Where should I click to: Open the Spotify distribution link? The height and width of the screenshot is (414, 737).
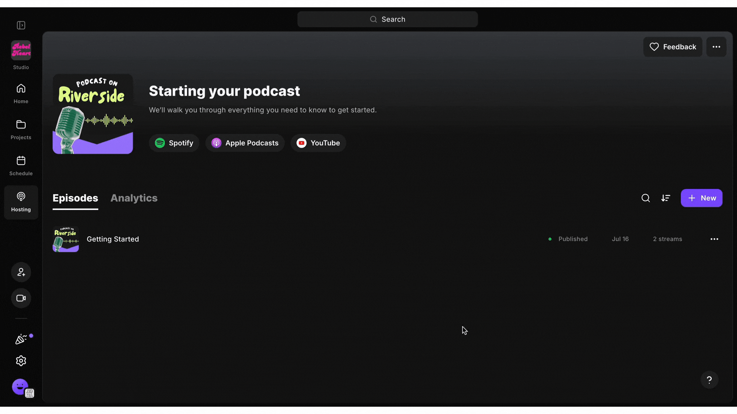[174, 143]
